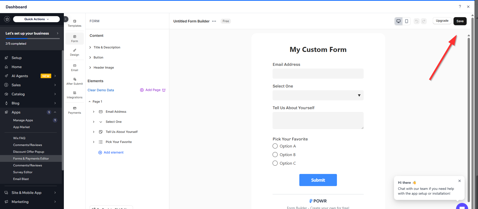This screenshot has height=209, width=478.
Task: Select the Option A radio button
Action: tap(275, 146)
